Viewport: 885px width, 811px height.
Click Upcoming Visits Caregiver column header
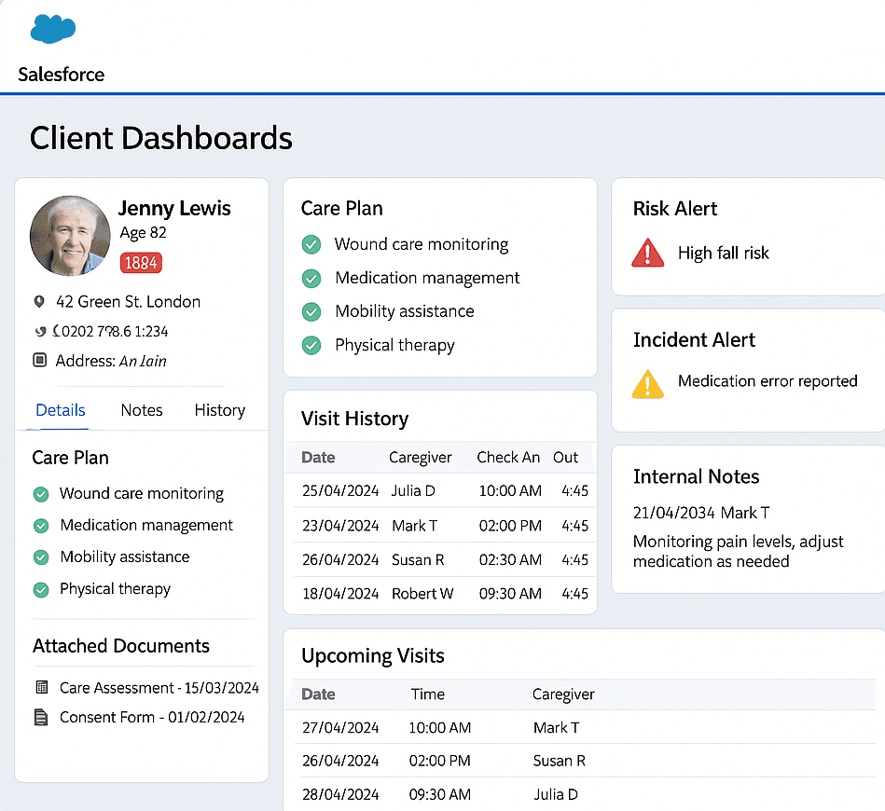coord(563,694)
